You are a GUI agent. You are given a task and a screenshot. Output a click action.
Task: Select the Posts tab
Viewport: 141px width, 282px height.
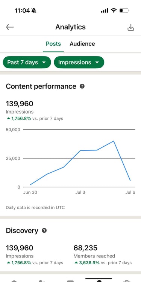53,44
